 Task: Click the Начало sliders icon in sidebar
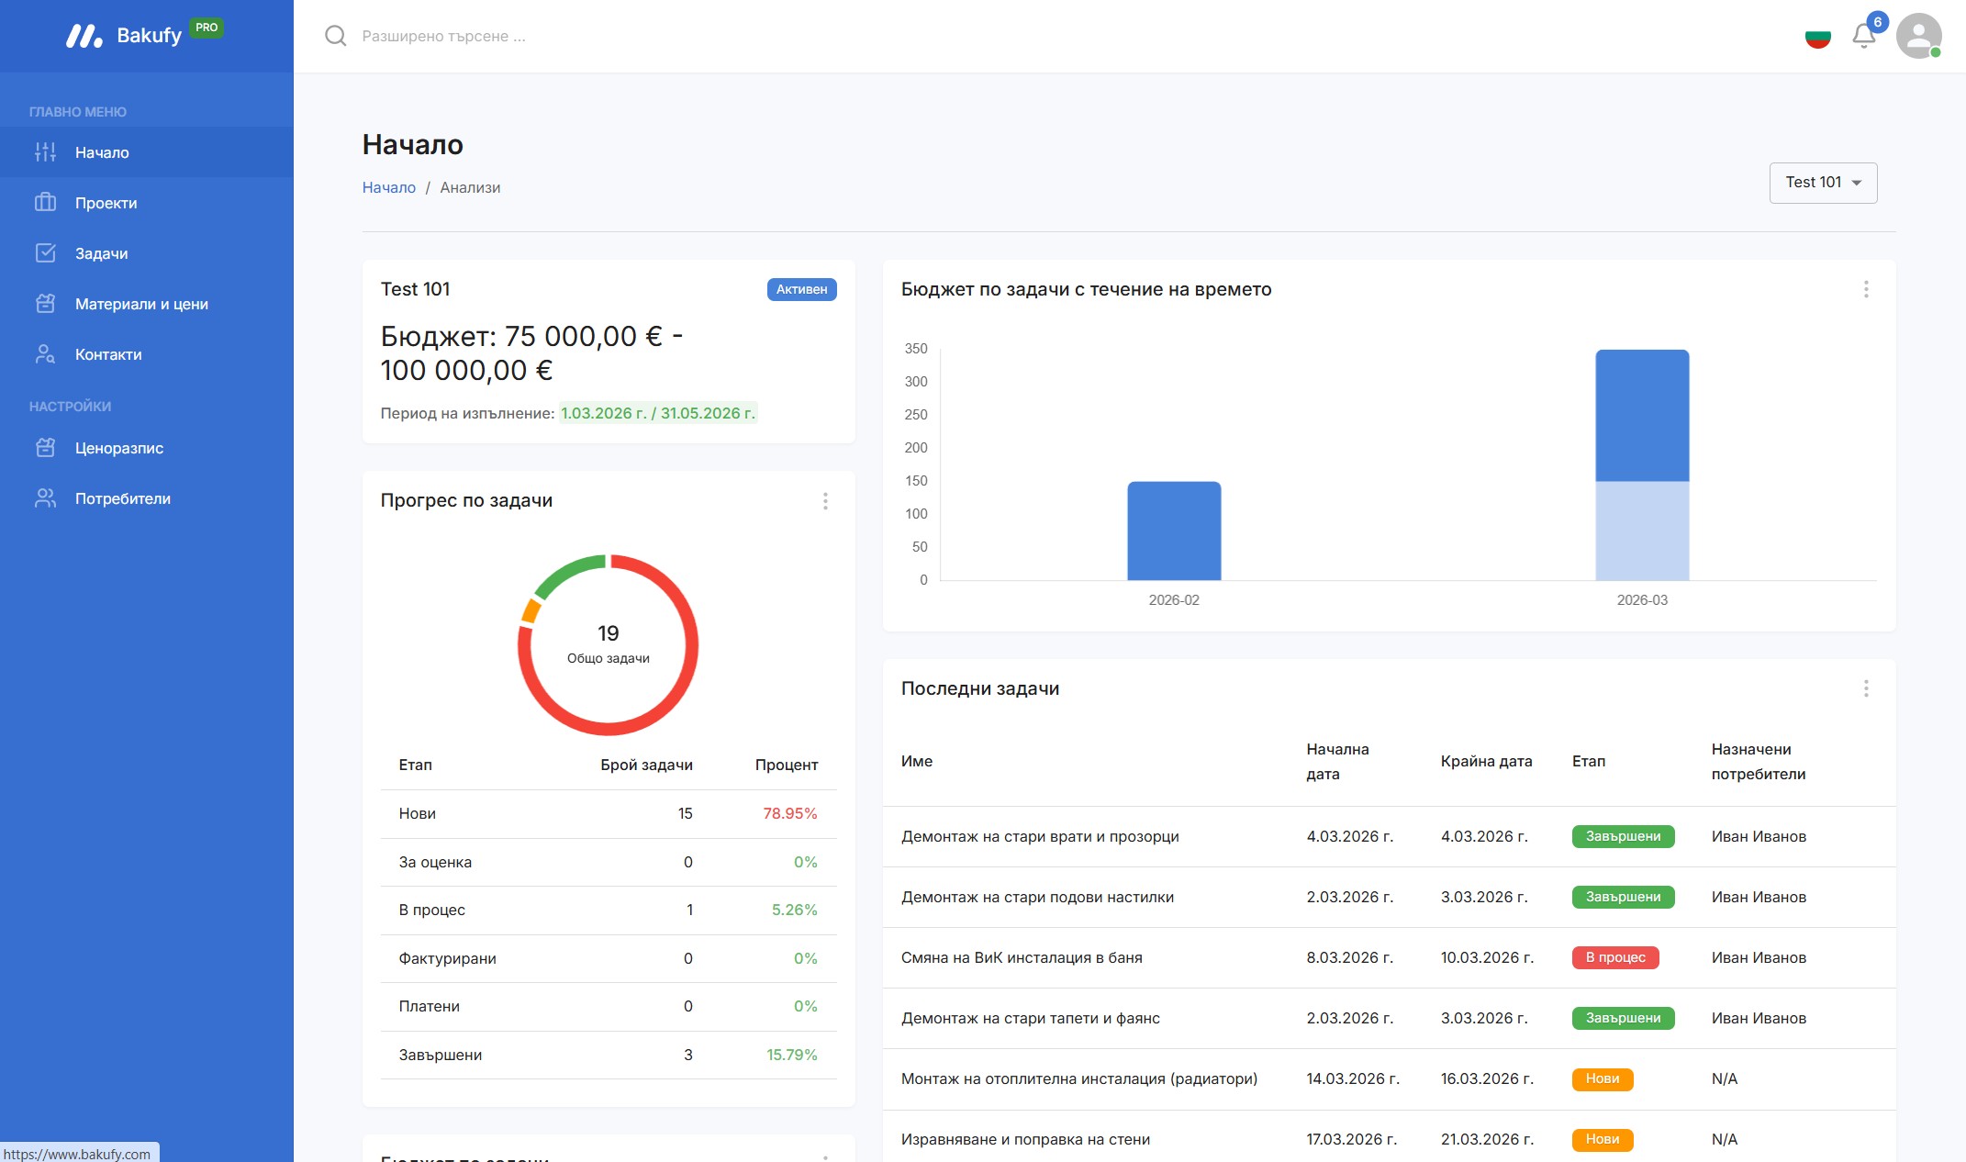tap(45, 152)
